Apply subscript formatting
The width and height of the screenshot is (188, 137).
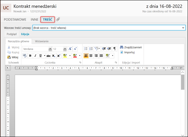[54, 55]
